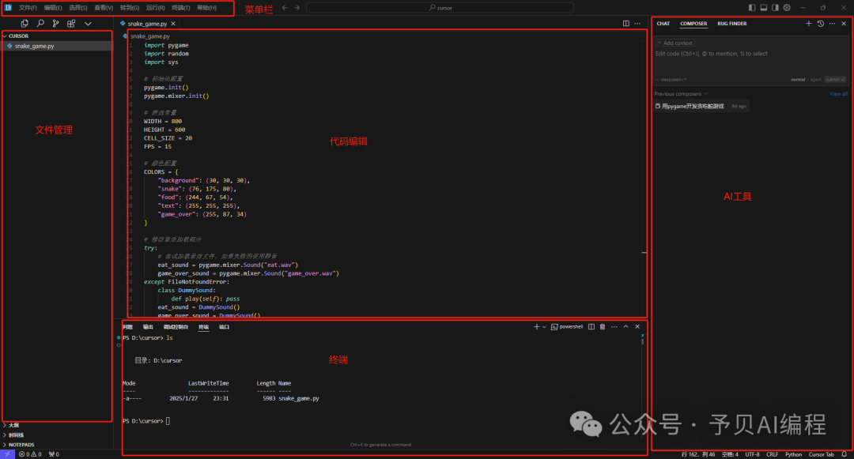Switch to agent composer mode
Viewport: 854px width, 459px height.
(815, 80)
